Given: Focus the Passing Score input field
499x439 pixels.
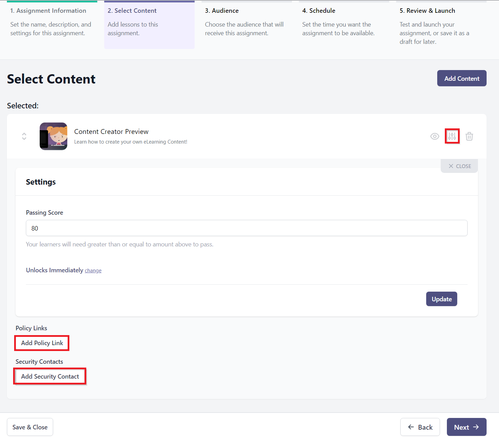Looking at the screenshot, I should click(x=247, y=228).
